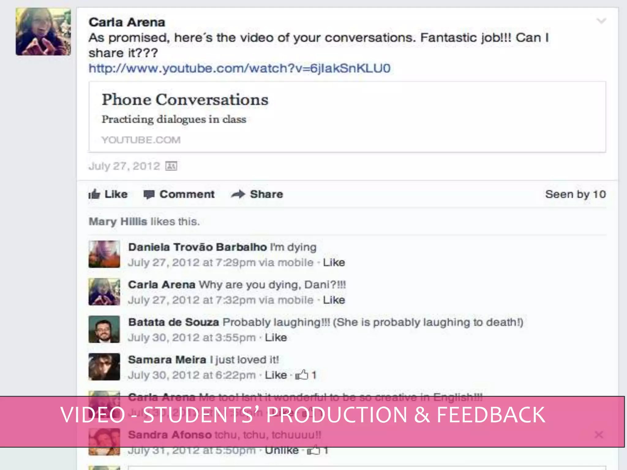The image size is (627, 470).
Task: Open the YouTube watch URL link
Action: (x=239, y=68)
